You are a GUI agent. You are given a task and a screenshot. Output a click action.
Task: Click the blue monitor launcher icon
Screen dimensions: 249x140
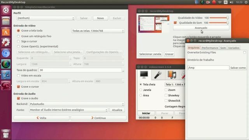[6, 75]
